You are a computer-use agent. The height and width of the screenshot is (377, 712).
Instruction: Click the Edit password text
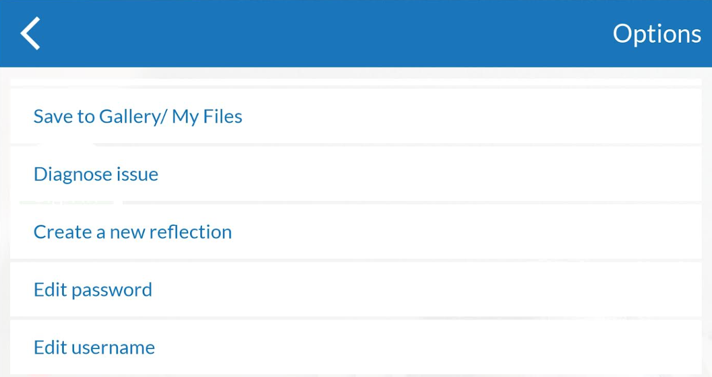pos(92,290)
